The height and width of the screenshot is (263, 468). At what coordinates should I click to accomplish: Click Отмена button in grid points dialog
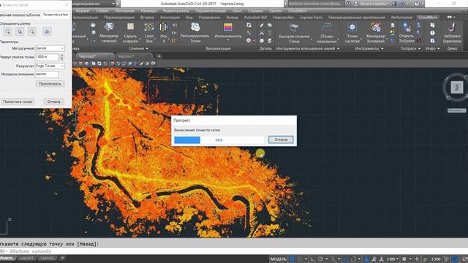53,102
